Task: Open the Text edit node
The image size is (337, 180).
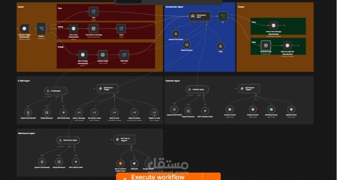Action: [94, 12]
